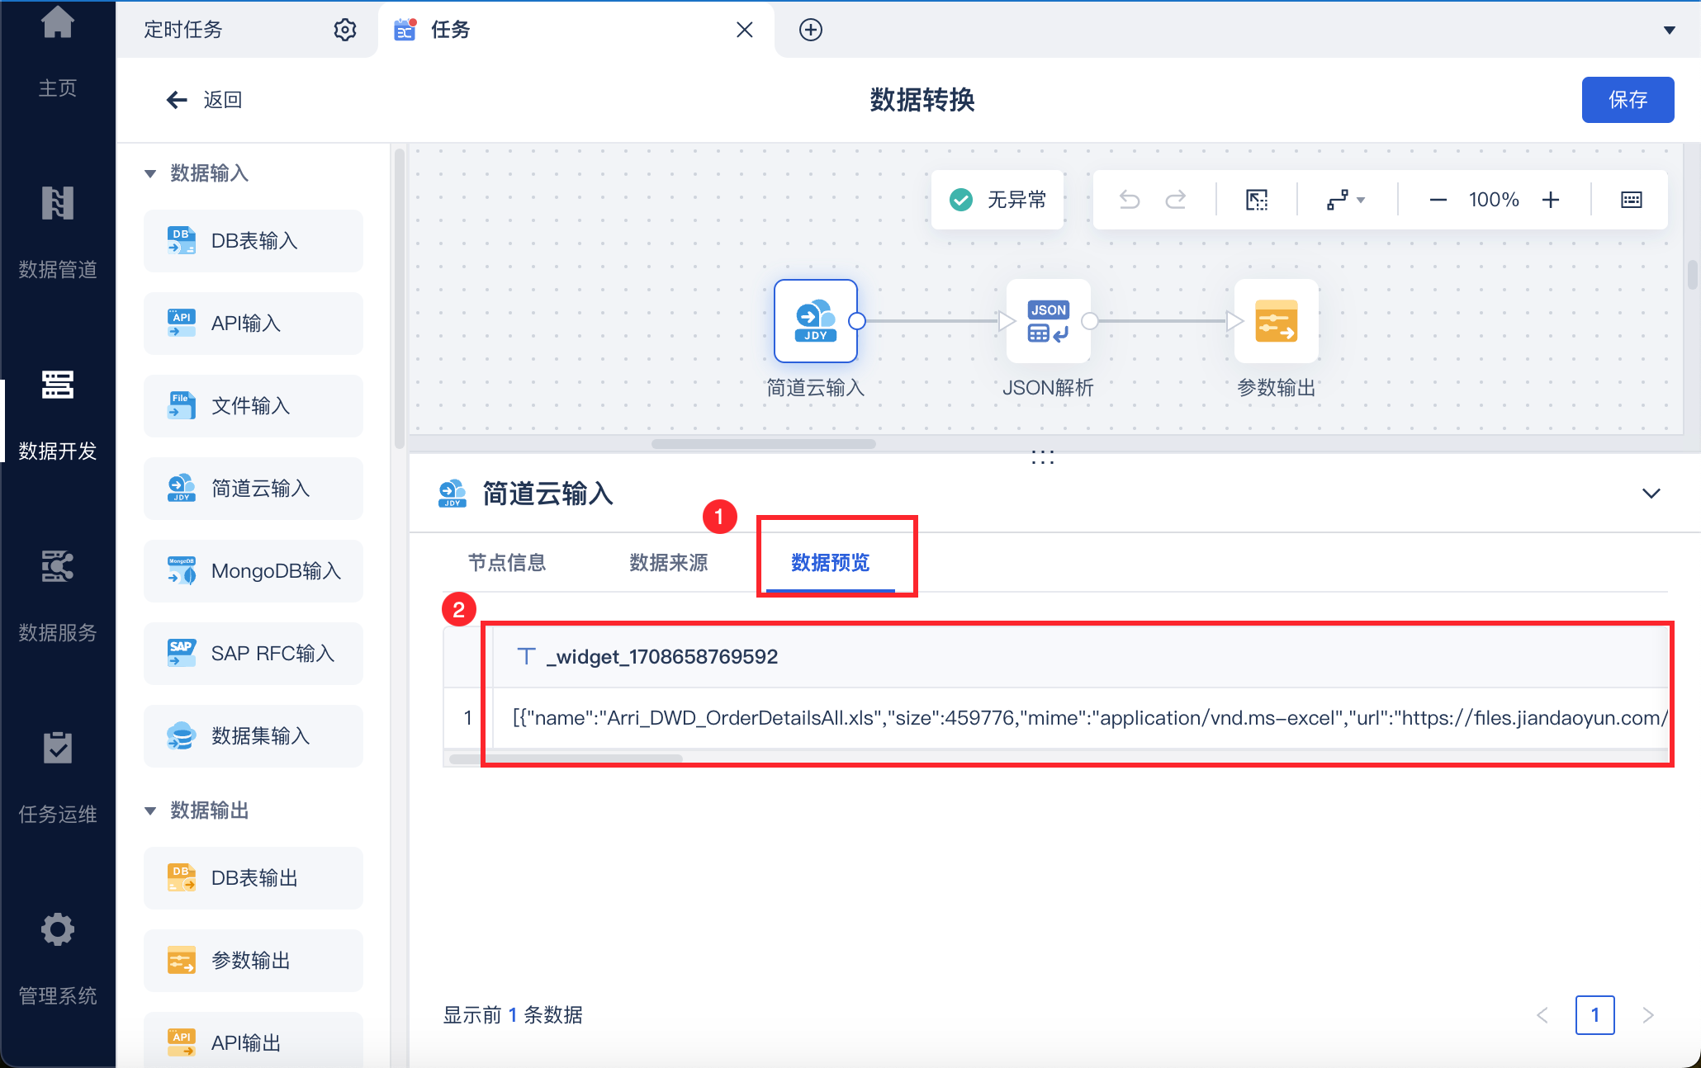Click the fit-to-canvas selection icon
Screen dimensions: 1701x1068
[x=1256, y=200]
